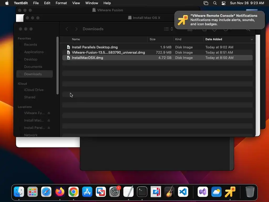This screenshot has width=269, height=202.
Task: Open the View menu
Action: point(76,3)
